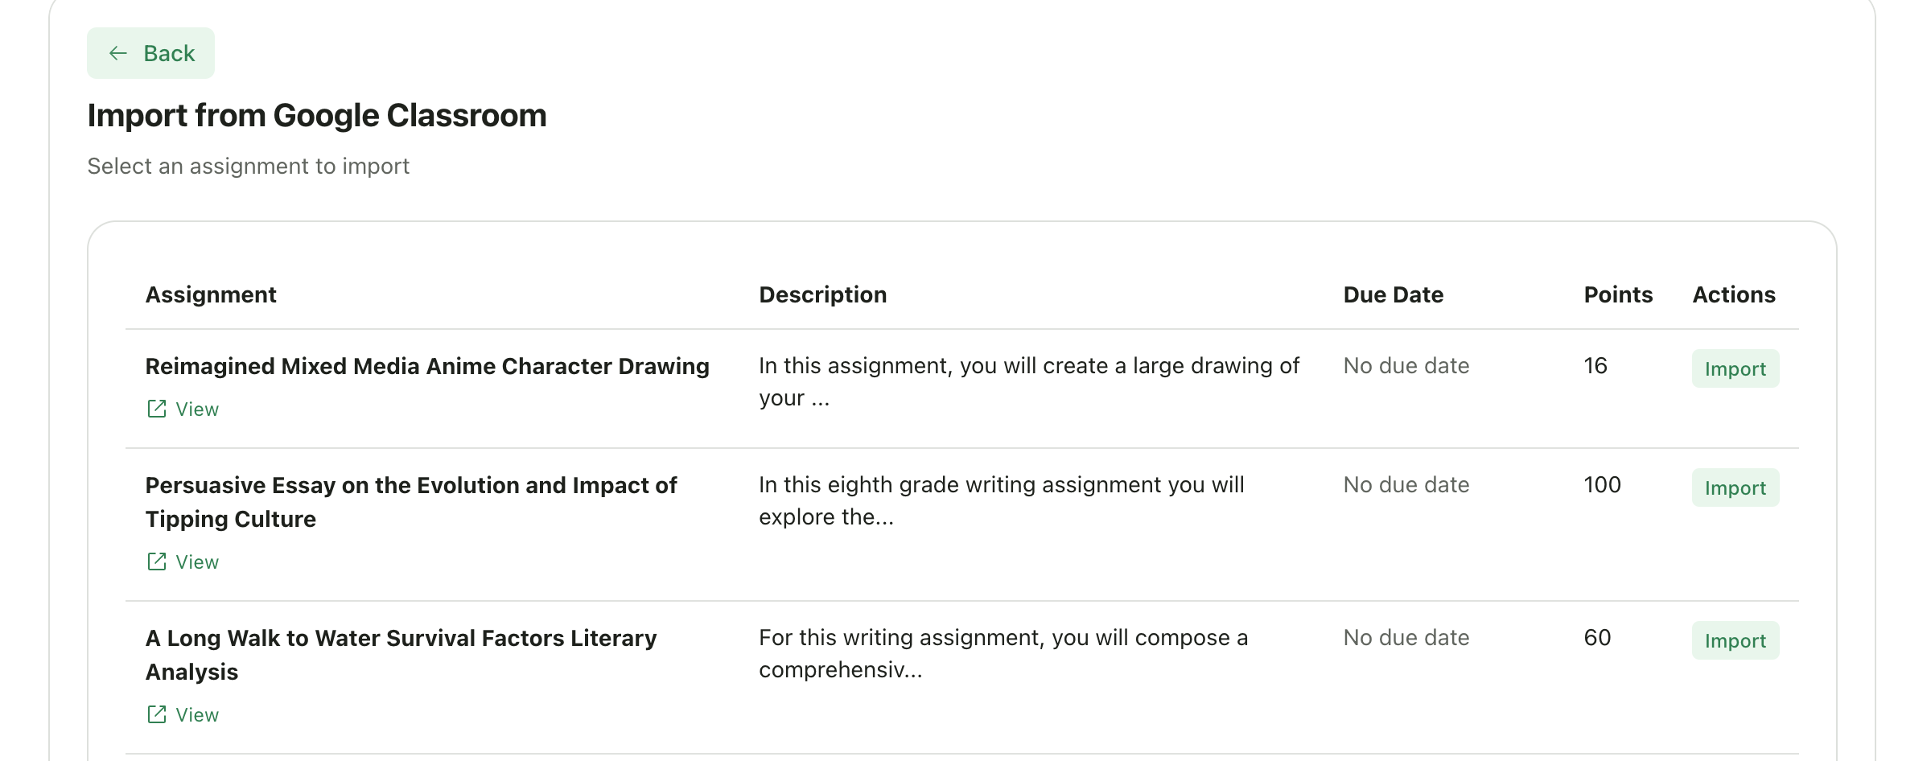Import the A Long Walk to Water assignment
This screenshot has height=761, width=1931.
pyautogui.click(x=1735, y=640)
